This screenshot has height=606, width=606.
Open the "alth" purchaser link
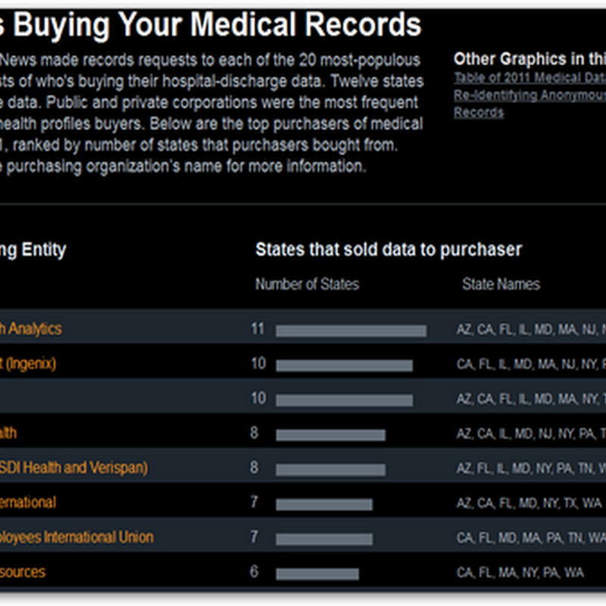click(9, 433)
